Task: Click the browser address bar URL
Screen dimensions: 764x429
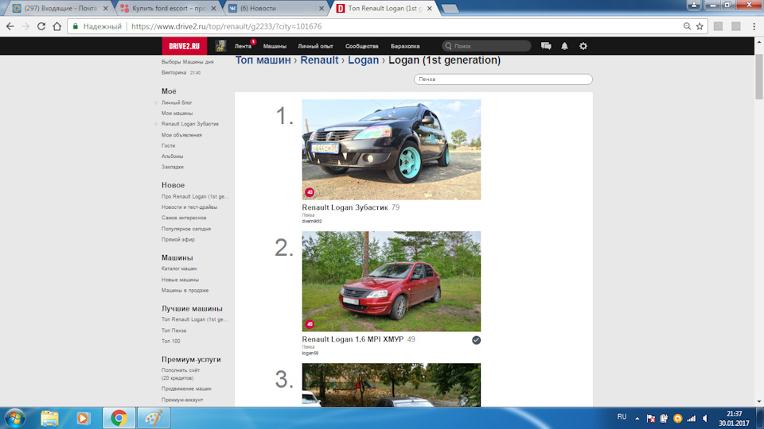Action: 226,26
